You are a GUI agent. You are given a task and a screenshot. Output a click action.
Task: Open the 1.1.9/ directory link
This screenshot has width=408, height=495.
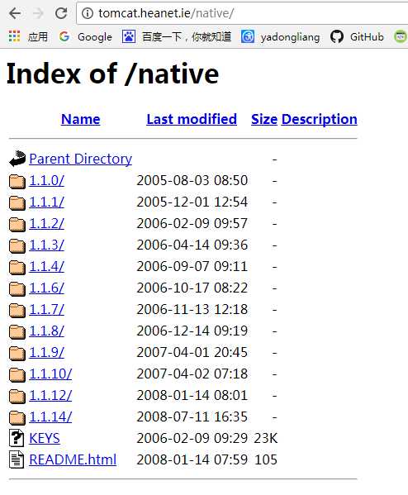coord(47,352)
